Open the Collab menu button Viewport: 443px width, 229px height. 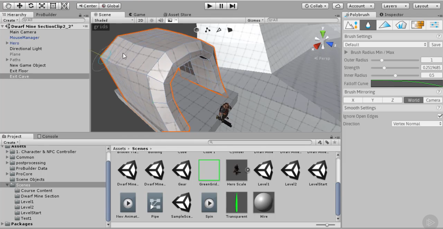(316, 6)
